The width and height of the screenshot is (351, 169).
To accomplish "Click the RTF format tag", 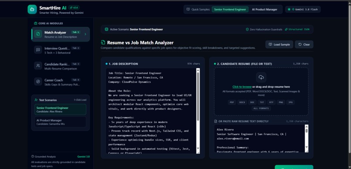I will (271, 102).
